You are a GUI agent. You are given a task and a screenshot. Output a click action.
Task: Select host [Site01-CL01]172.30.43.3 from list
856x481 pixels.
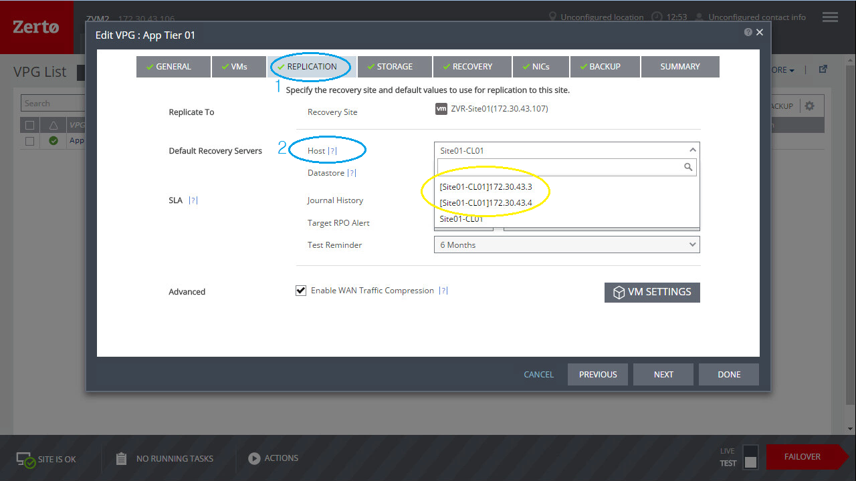[486, 187]
